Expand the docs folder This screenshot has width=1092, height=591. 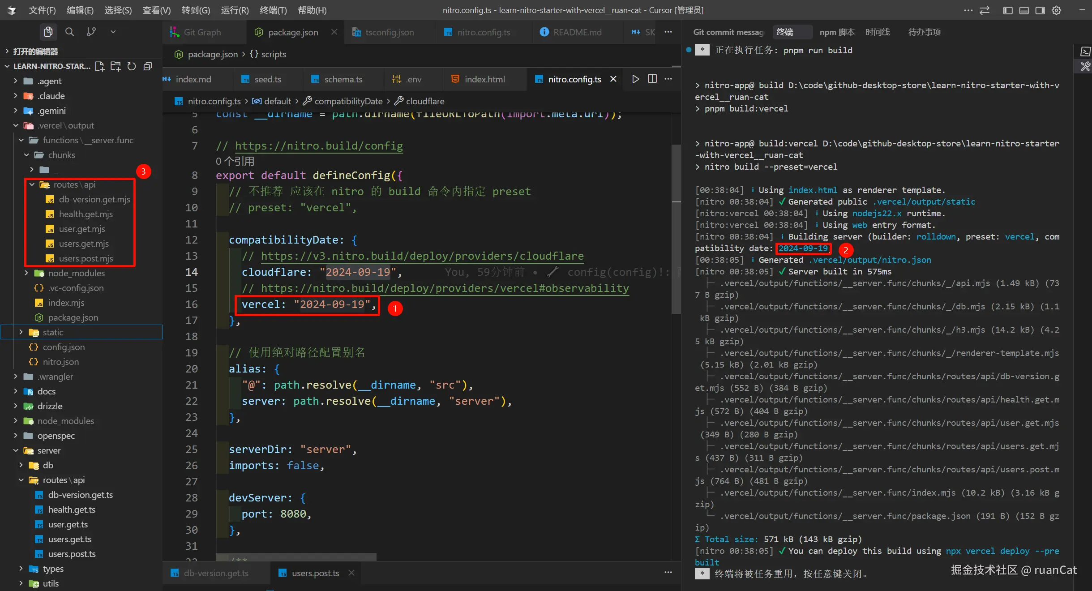pos(47,391)
